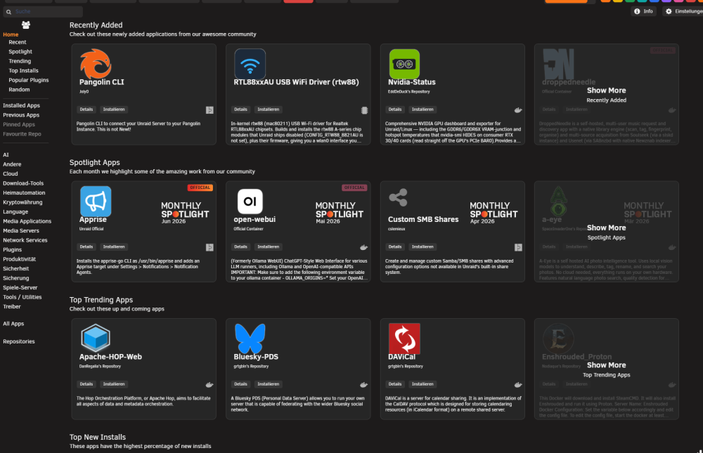Click the docker icon on Nvidia-Status card
The width and height of the screenshot is (703, 453).
518,110
